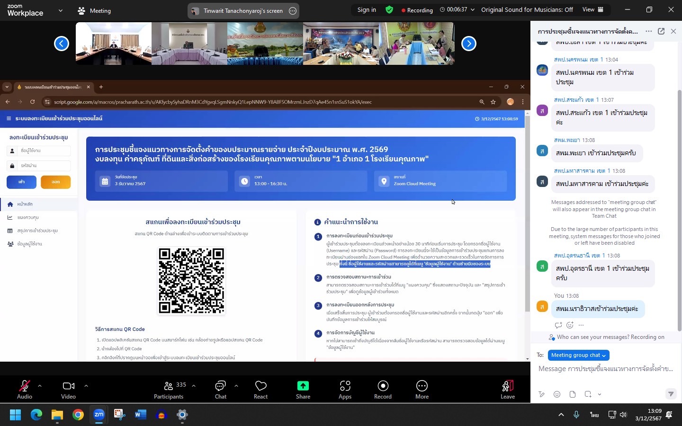Open a new tab in shared browser
The width and height of the screenshot is (682, 426).
point(101,87)
